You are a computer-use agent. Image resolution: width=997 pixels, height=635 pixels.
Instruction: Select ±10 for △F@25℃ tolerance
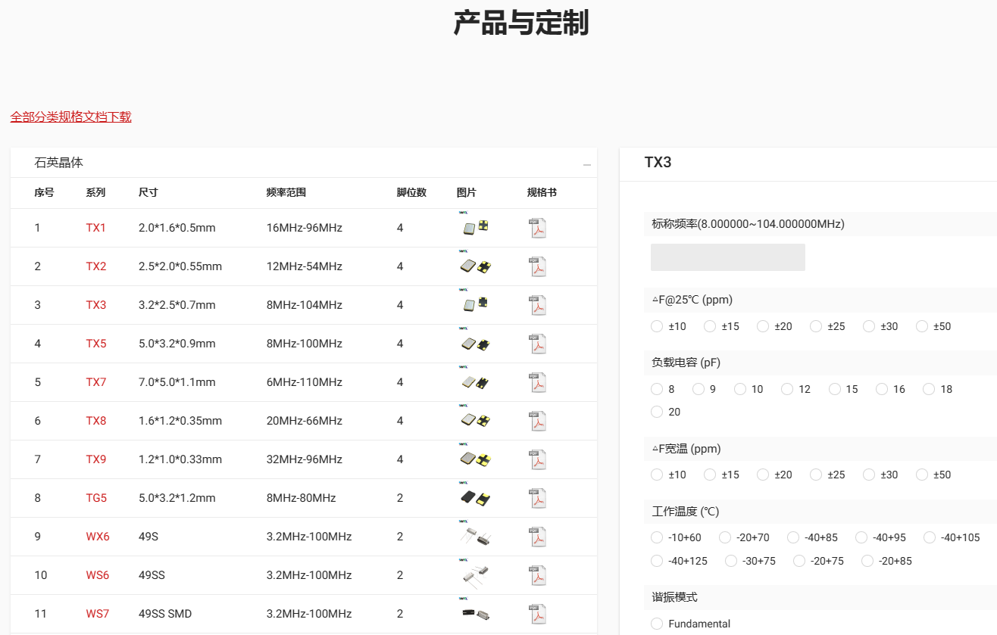coord(657,326)
